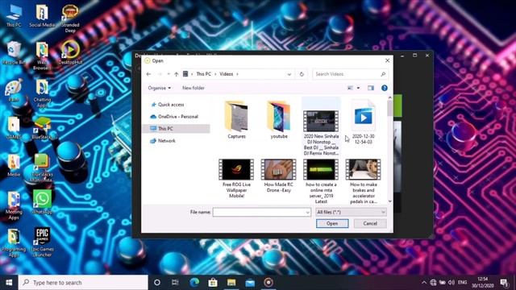Open Chatting Apps desktop folder
Screen dimensions: 516x290
42,93
